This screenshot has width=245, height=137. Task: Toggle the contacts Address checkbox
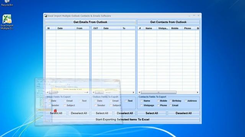(x=186, y=101)
